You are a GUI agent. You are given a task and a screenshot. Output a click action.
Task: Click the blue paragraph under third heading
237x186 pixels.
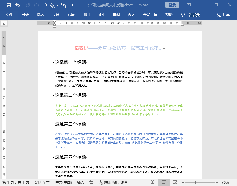[119, 140]
